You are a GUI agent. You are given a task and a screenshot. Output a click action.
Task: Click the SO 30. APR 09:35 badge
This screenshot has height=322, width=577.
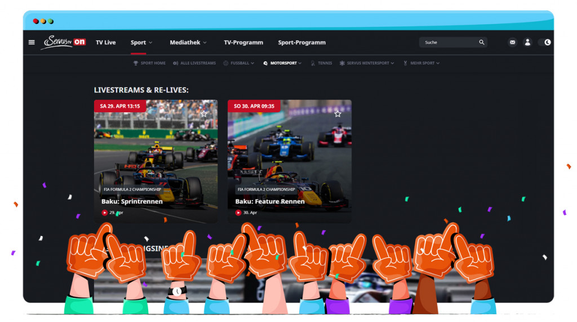(254, 106)
